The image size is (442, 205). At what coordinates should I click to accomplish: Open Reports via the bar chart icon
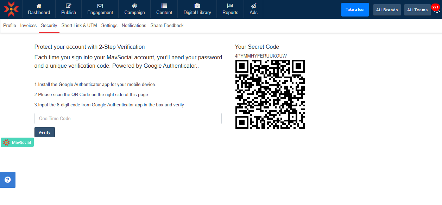[x=230, y=6]
